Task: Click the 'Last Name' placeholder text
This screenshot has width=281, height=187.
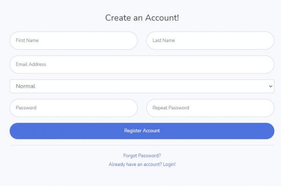Action: (164, 41)
